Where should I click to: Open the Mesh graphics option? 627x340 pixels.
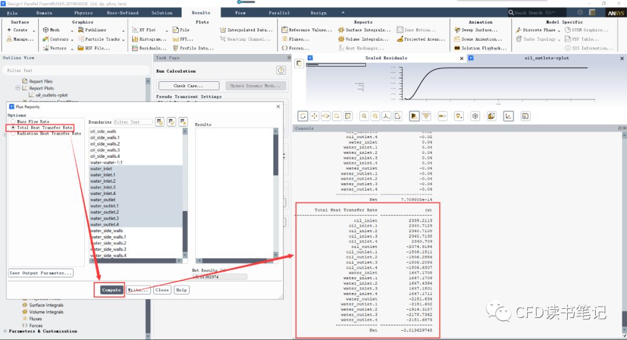tap(52, 30)
